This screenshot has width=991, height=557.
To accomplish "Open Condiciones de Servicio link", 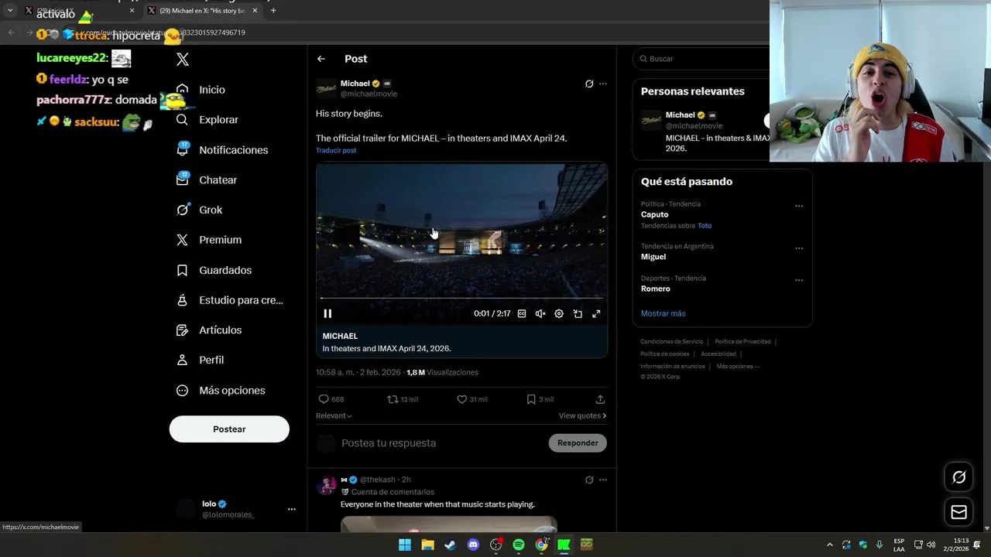I will (672, 341).
